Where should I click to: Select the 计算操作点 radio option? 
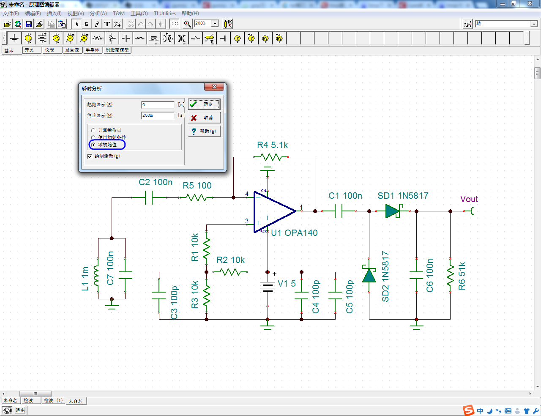click(x=93, y=130)
